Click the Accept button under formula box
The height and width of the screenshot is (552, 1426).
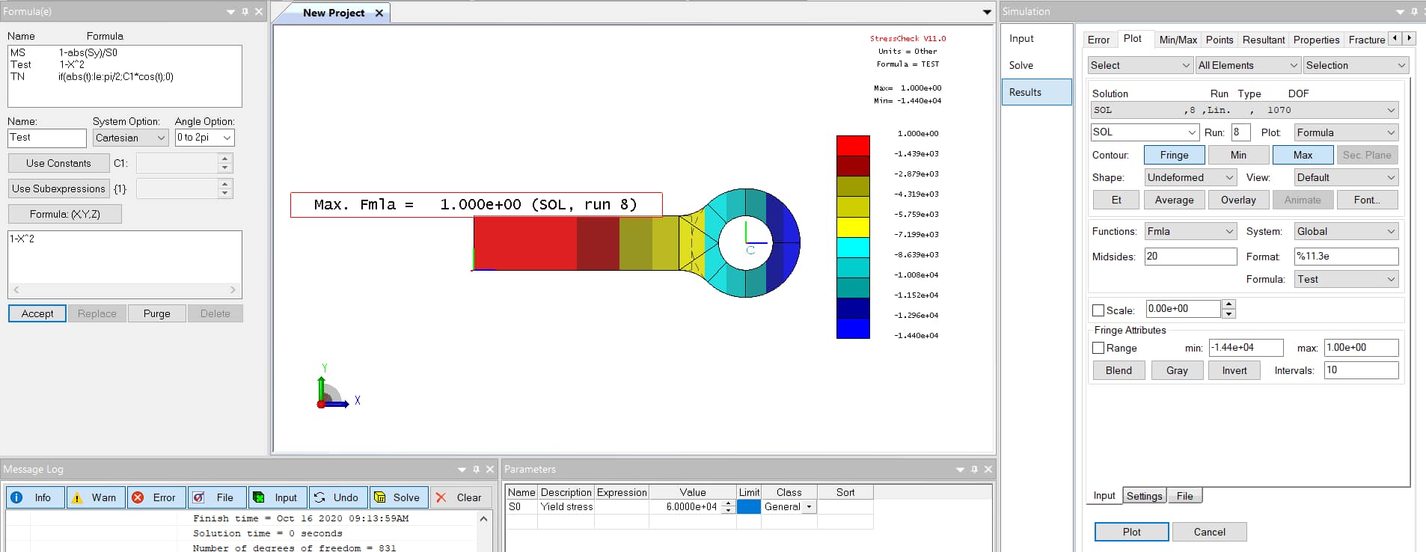(x=37, y=313)
